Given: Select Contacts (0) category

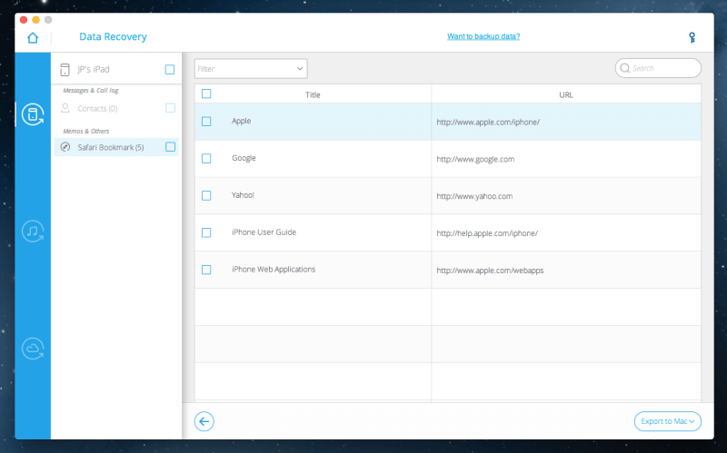Looking at the screenshot, I should click(x=116, y=108).
